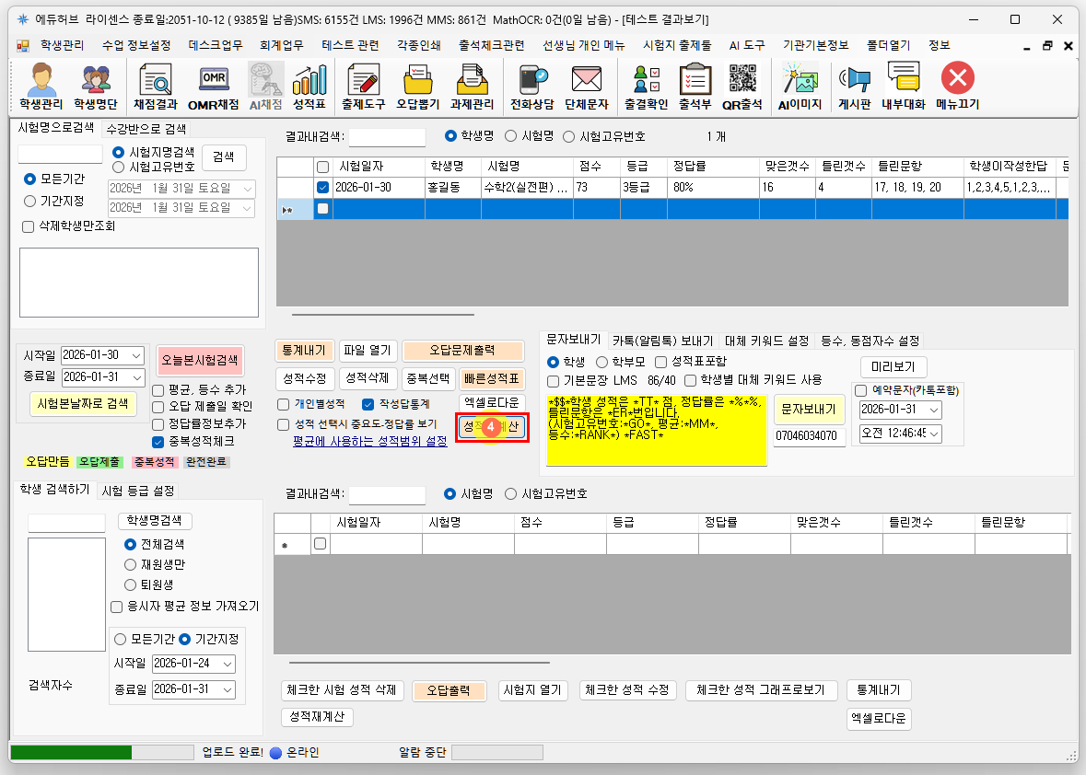Open the 게시판 megaphone icon
The image size is (1086, 775).
tap(854, 87)
